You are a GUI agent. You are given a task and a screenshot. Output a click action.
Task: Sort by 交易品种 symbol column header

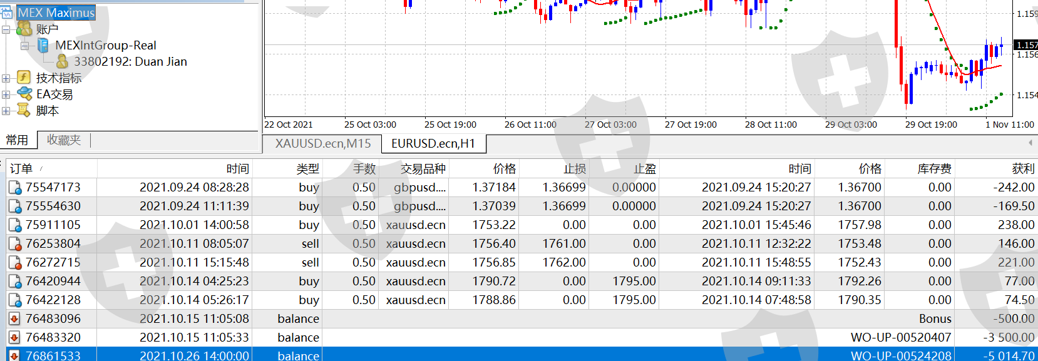[423, 168]
